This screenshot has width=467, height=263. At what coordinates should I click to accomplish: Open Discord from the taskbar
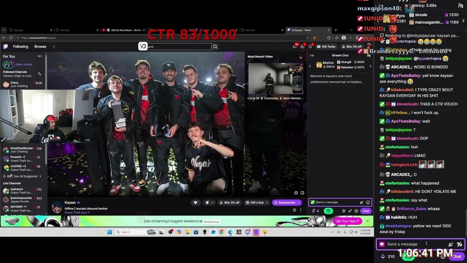248,232
